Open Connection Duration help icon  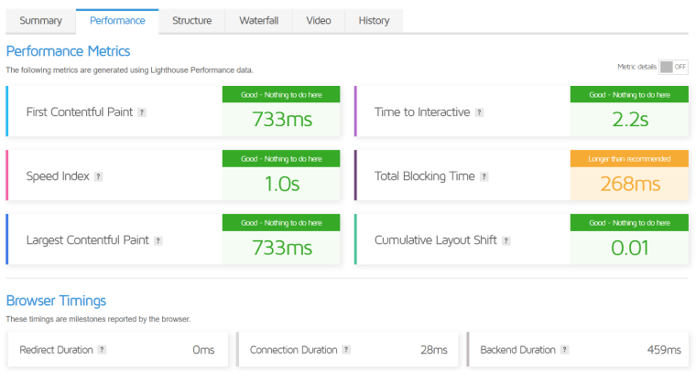(345, 350)
